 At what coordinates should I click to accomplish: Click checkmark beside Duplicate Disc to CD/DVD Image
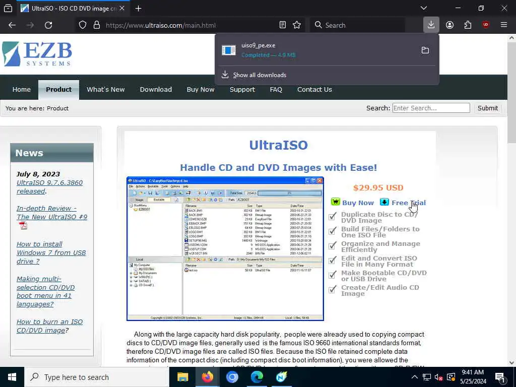point(333,216)
